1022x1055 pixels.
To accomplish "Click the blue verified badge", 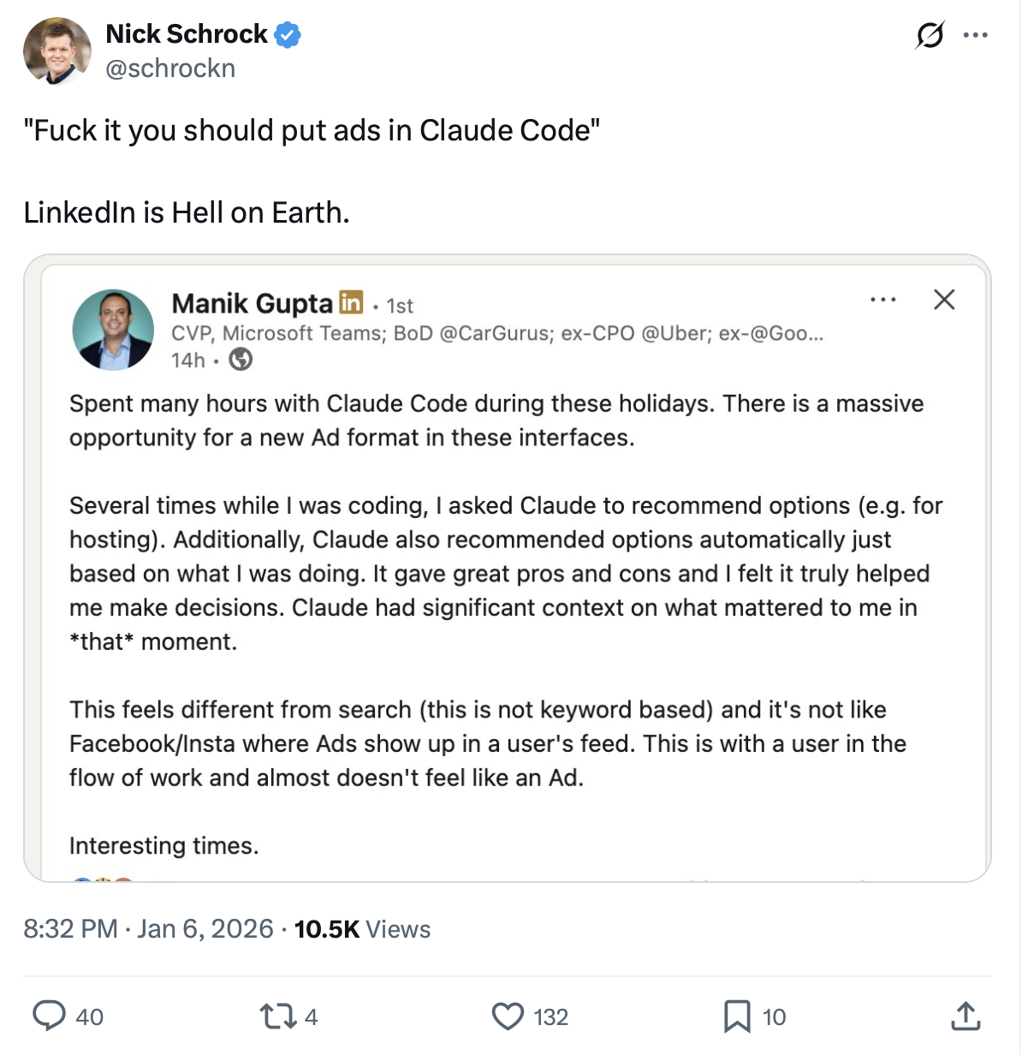I will [x=288, y=34].
